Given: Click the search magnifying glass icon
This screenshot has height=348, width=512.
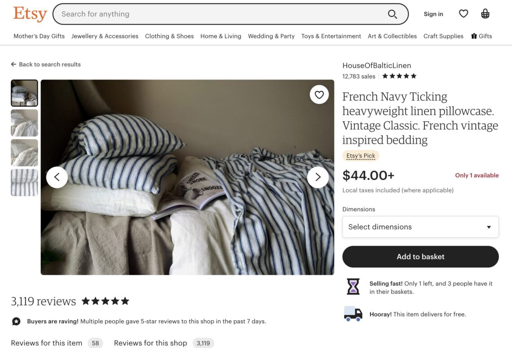Looking at the screenshot, I should pos(392,14).
